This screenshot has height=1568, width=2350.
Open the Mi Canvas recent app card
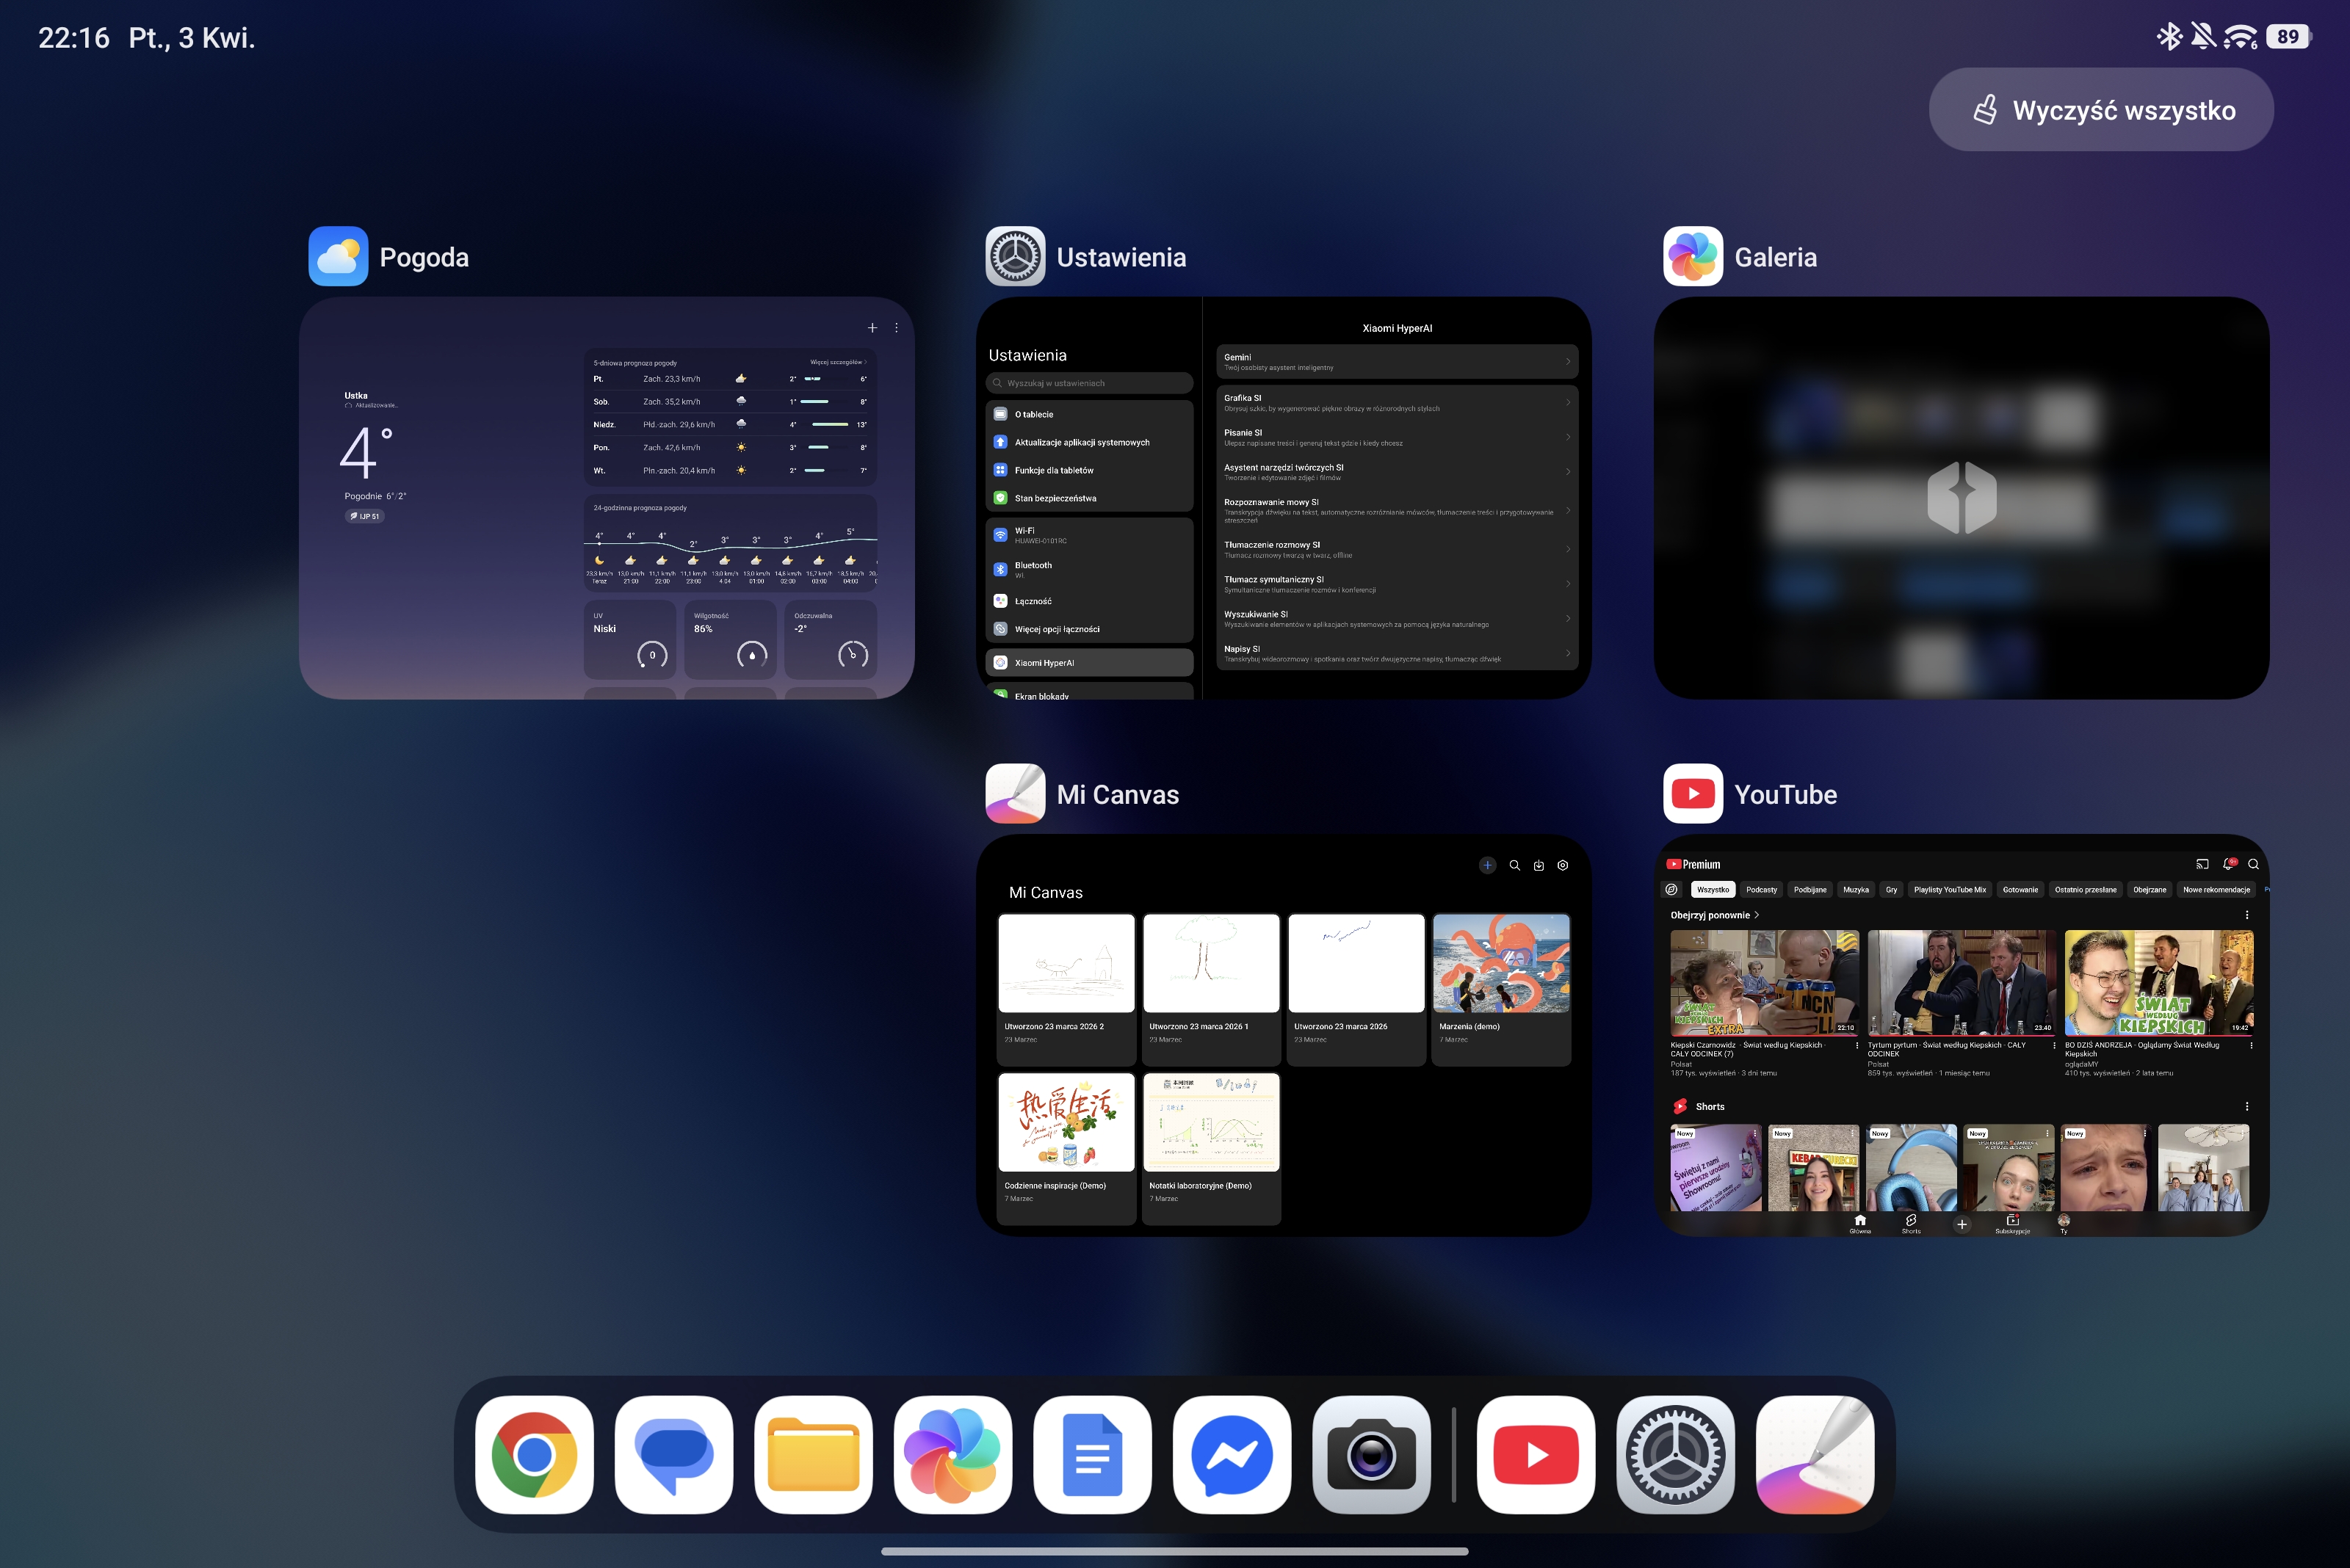tap(1284, 1035)
